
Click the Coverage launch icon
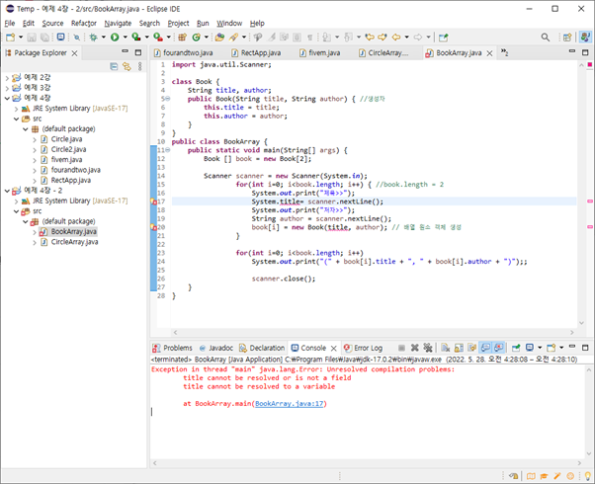coord(135,38)
